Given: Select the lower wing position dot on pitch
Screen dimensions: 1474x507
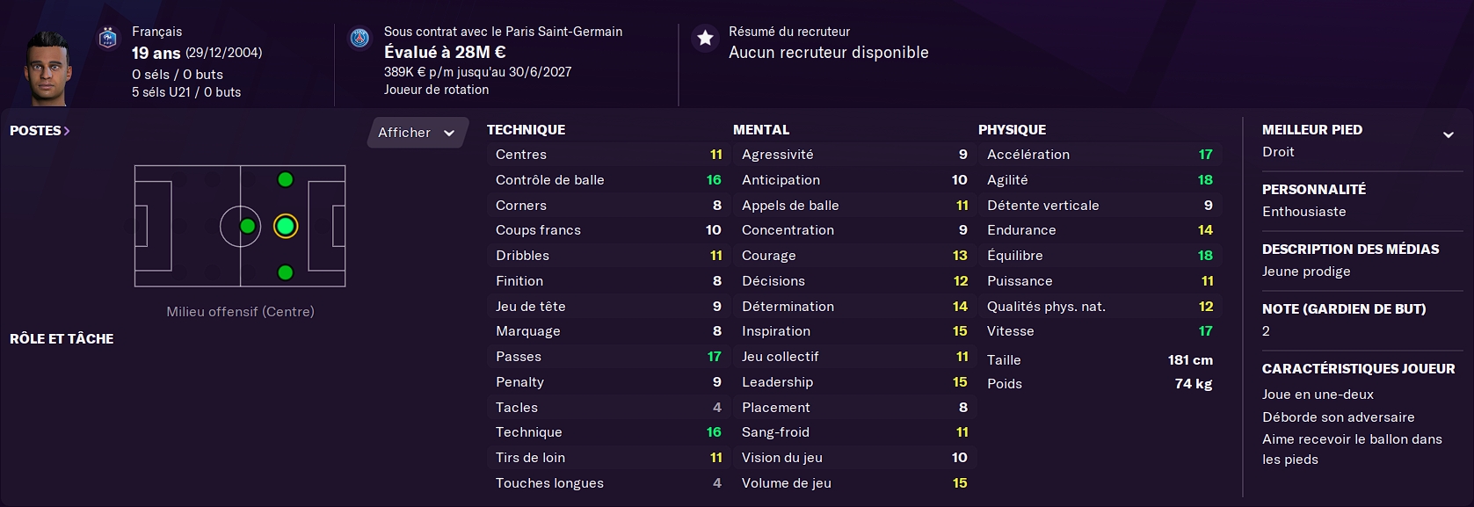Looking at the screenshot, I should point(285,272).
